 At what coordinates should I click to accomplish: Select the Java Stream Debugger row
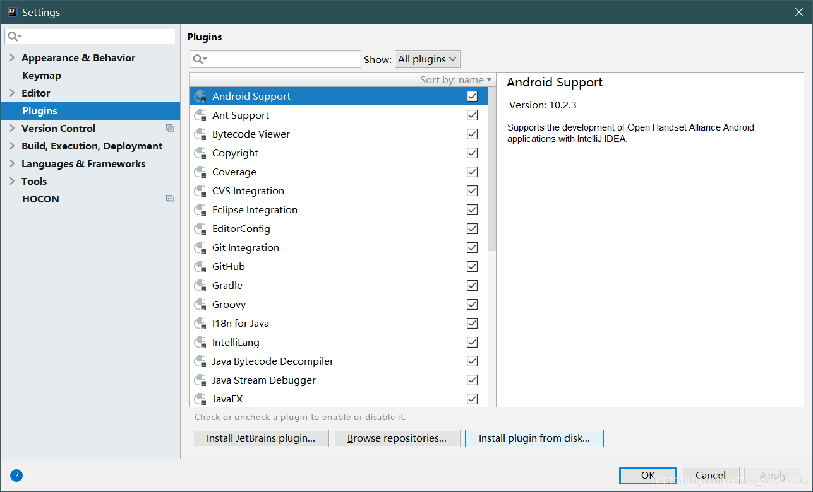[x=339, y=380]
